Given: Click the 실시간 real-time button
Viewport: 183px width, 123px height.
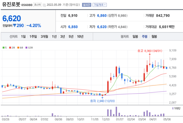Looking at the screenshot, I should coord(86,5).
